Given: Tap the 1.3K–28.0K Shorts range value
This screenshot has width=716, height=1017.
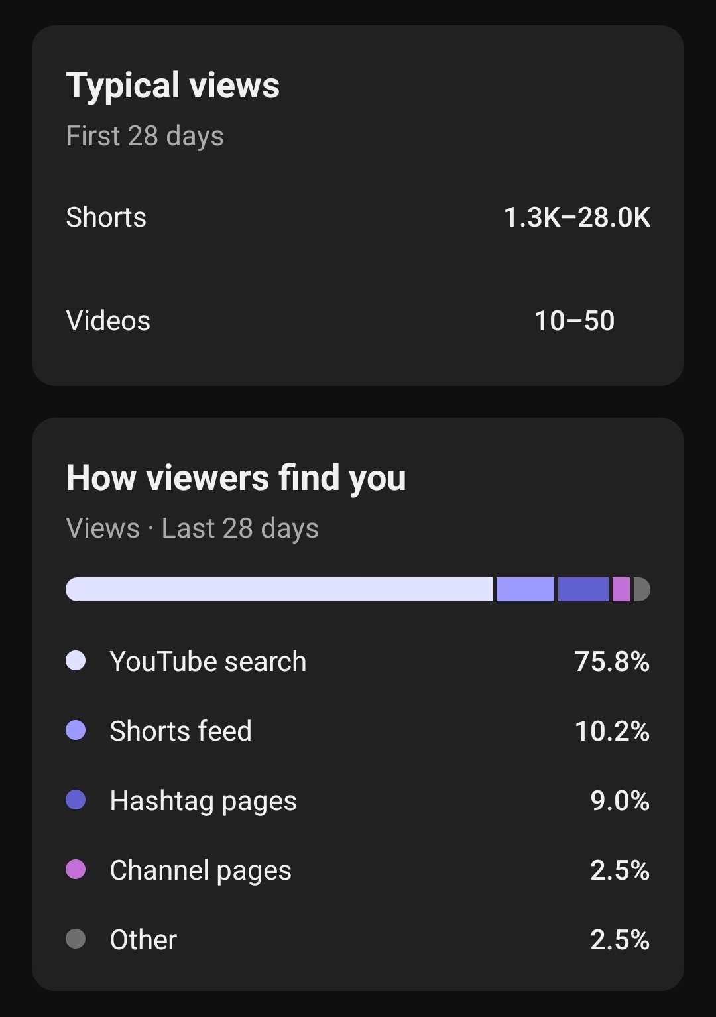Looking at the screenshot, I should pyautogui.click(x=577, y=217).
